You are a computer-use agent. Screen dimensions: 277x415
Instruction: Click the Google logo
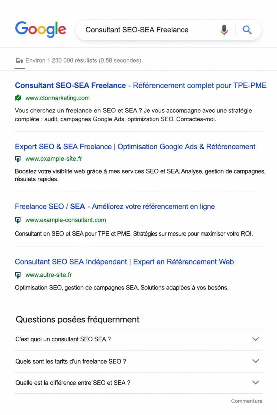[40, 29]
